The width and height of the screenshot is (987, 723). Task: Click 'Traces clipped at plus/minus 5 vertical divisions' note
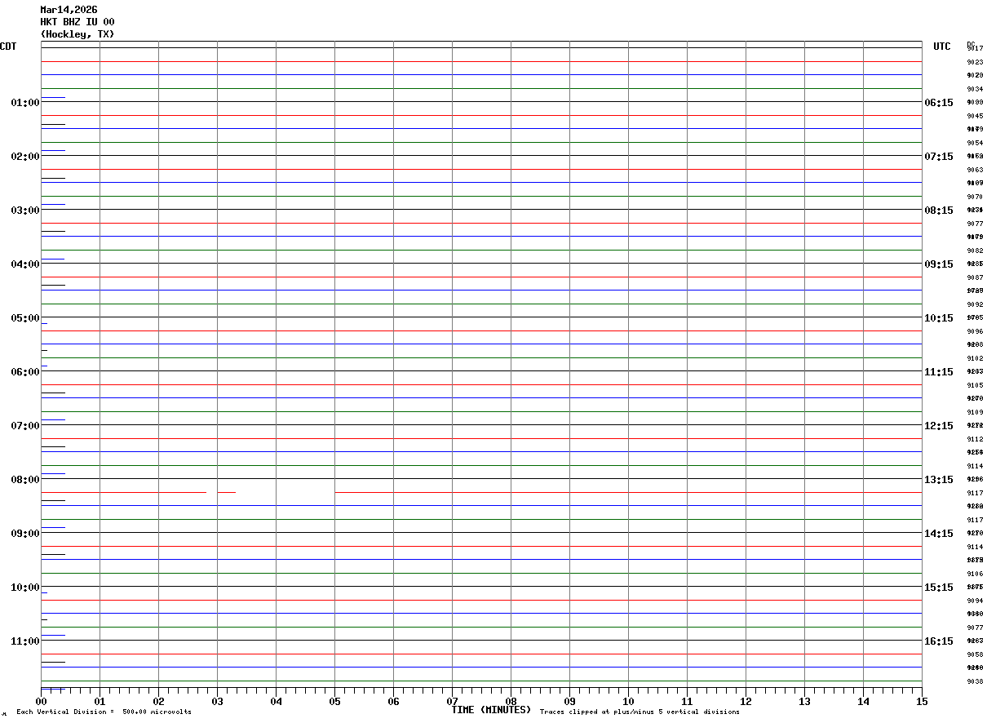(640, 712)
